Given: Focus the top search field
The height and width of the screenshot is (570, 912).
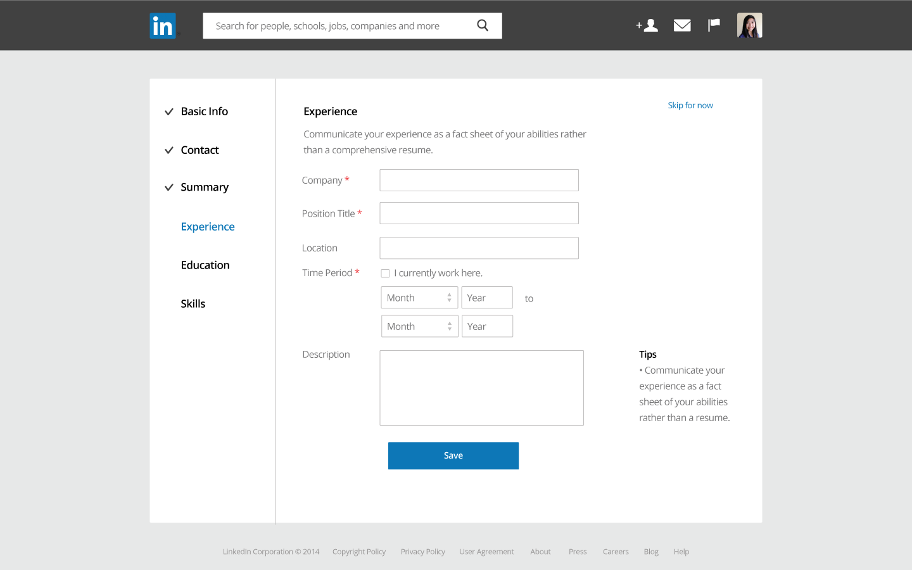Looking at the screenshot, I should click(352, 26).
